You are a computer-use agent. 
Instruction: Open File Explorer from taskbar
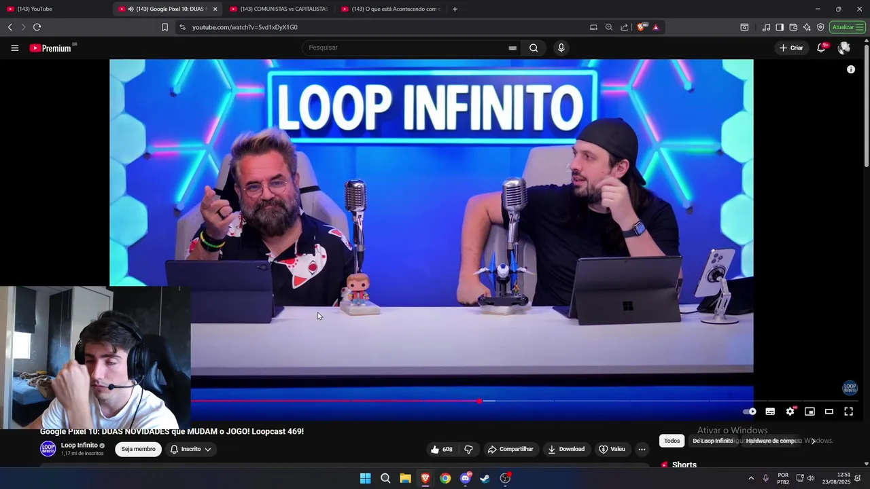pos(405,478)
